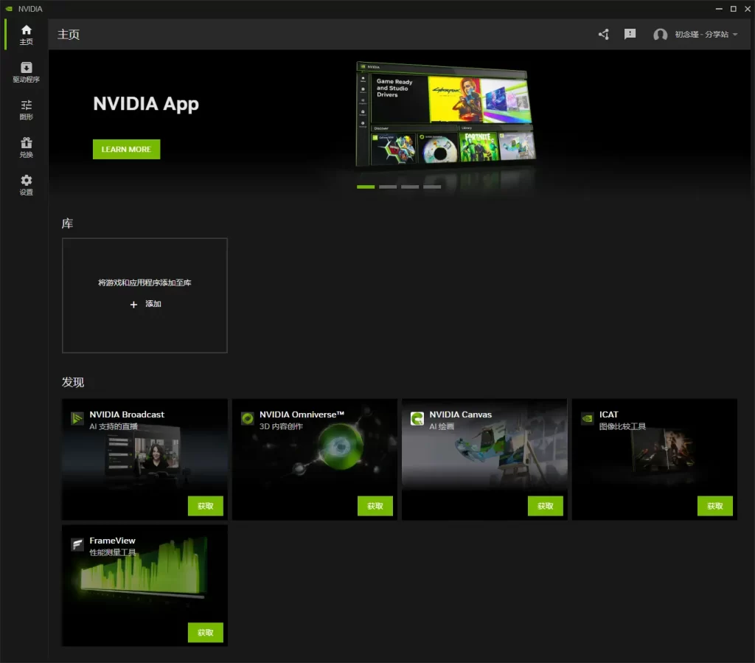The width and height of the screenshot is (755, 663).
Task: Get ICAT with 获取 button
Action: [x=715, y=506]
